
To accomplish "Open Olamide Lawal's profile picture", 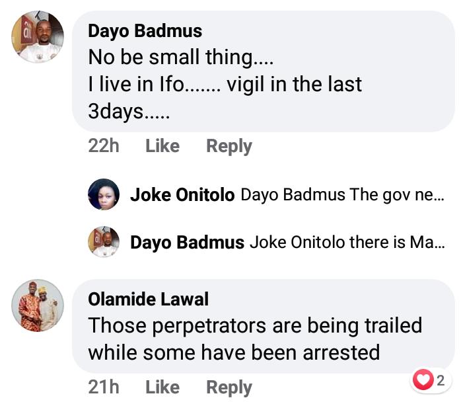I will pos(38,305).
